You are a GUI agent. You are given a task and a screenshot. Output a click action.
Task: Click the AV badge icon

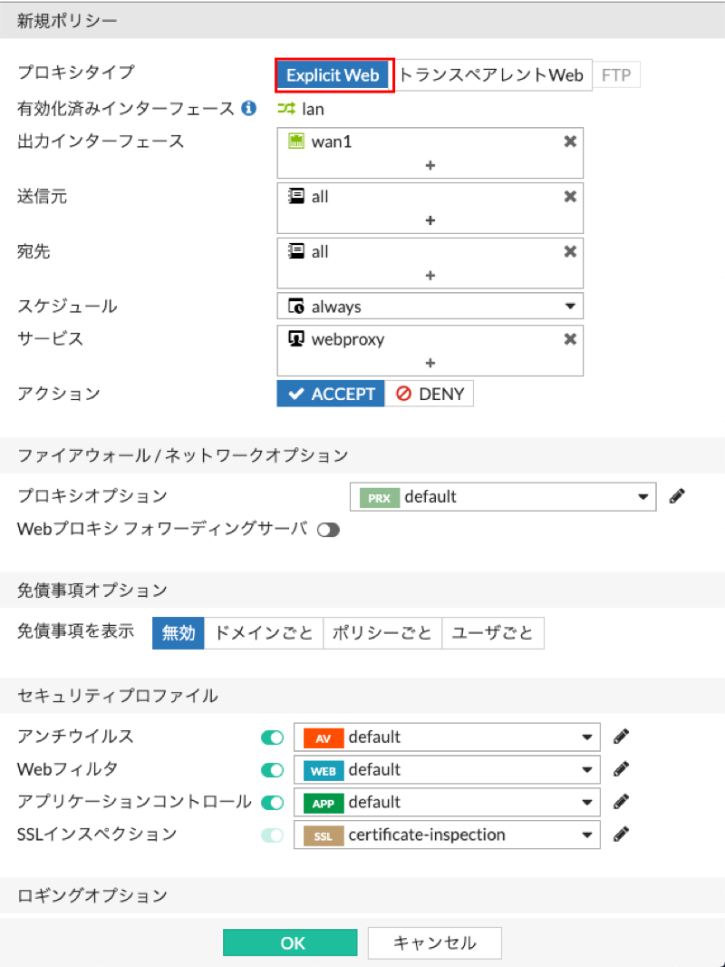click(x=324, y=737)
